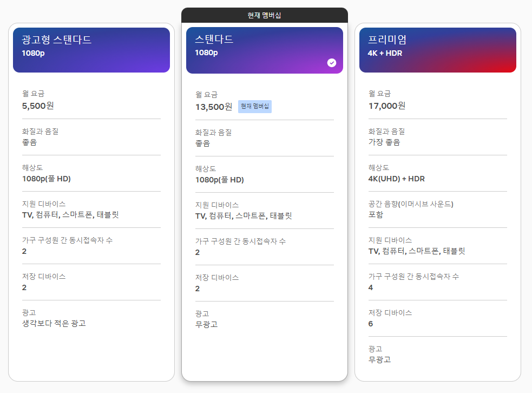Select the 스탠다드 plan header card
Screen dimensions: 532x393
(x=265, y=50)
